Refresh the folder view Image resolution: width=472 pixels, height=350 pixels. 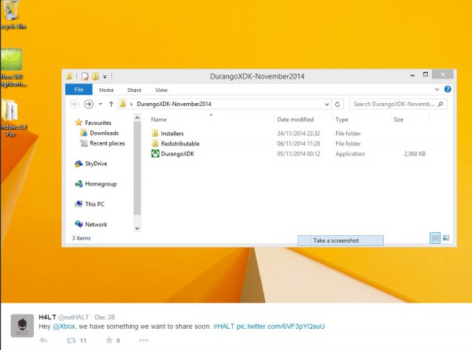point(337,105)
